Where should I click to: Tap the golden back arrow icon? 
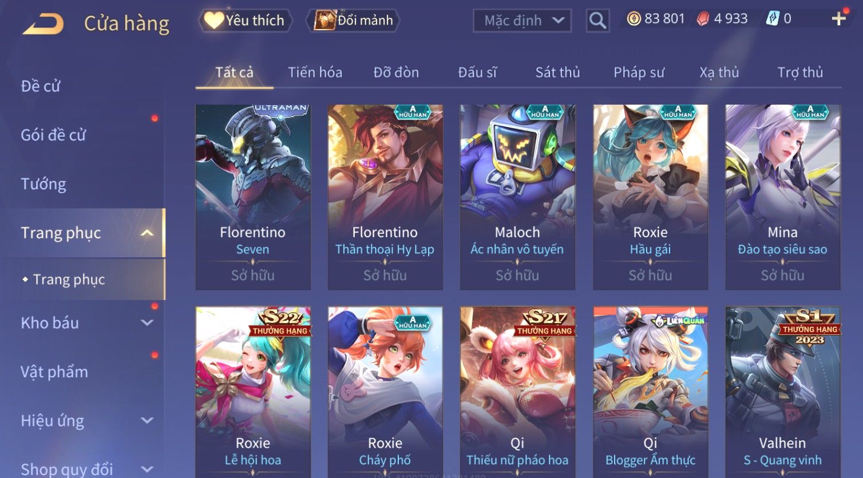tap(43, 24)
